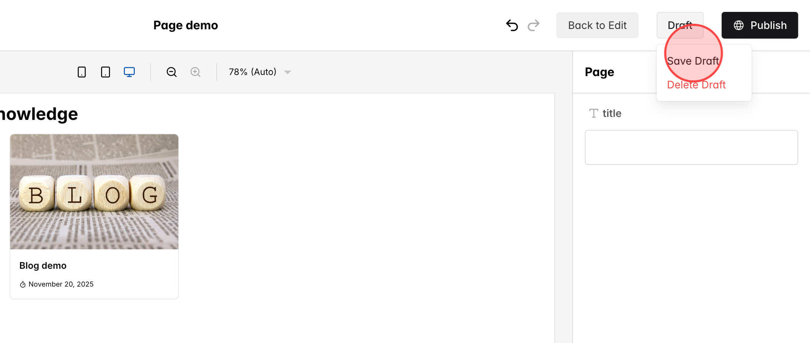Image resolution: width=810 pixels, height=343 pixels.
Task: Click the Back to Edit button
Action: click(x=597, y=25)
